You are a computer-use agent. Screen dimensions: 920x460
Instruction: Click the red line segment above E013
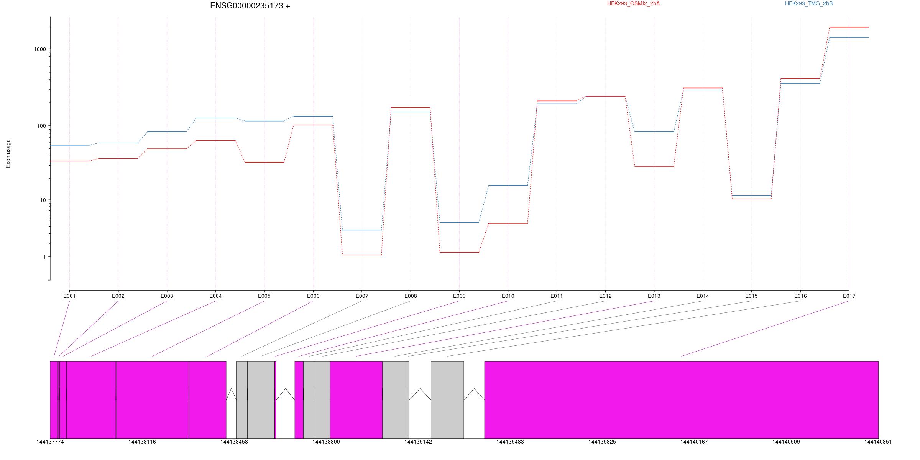coord(654,166)
